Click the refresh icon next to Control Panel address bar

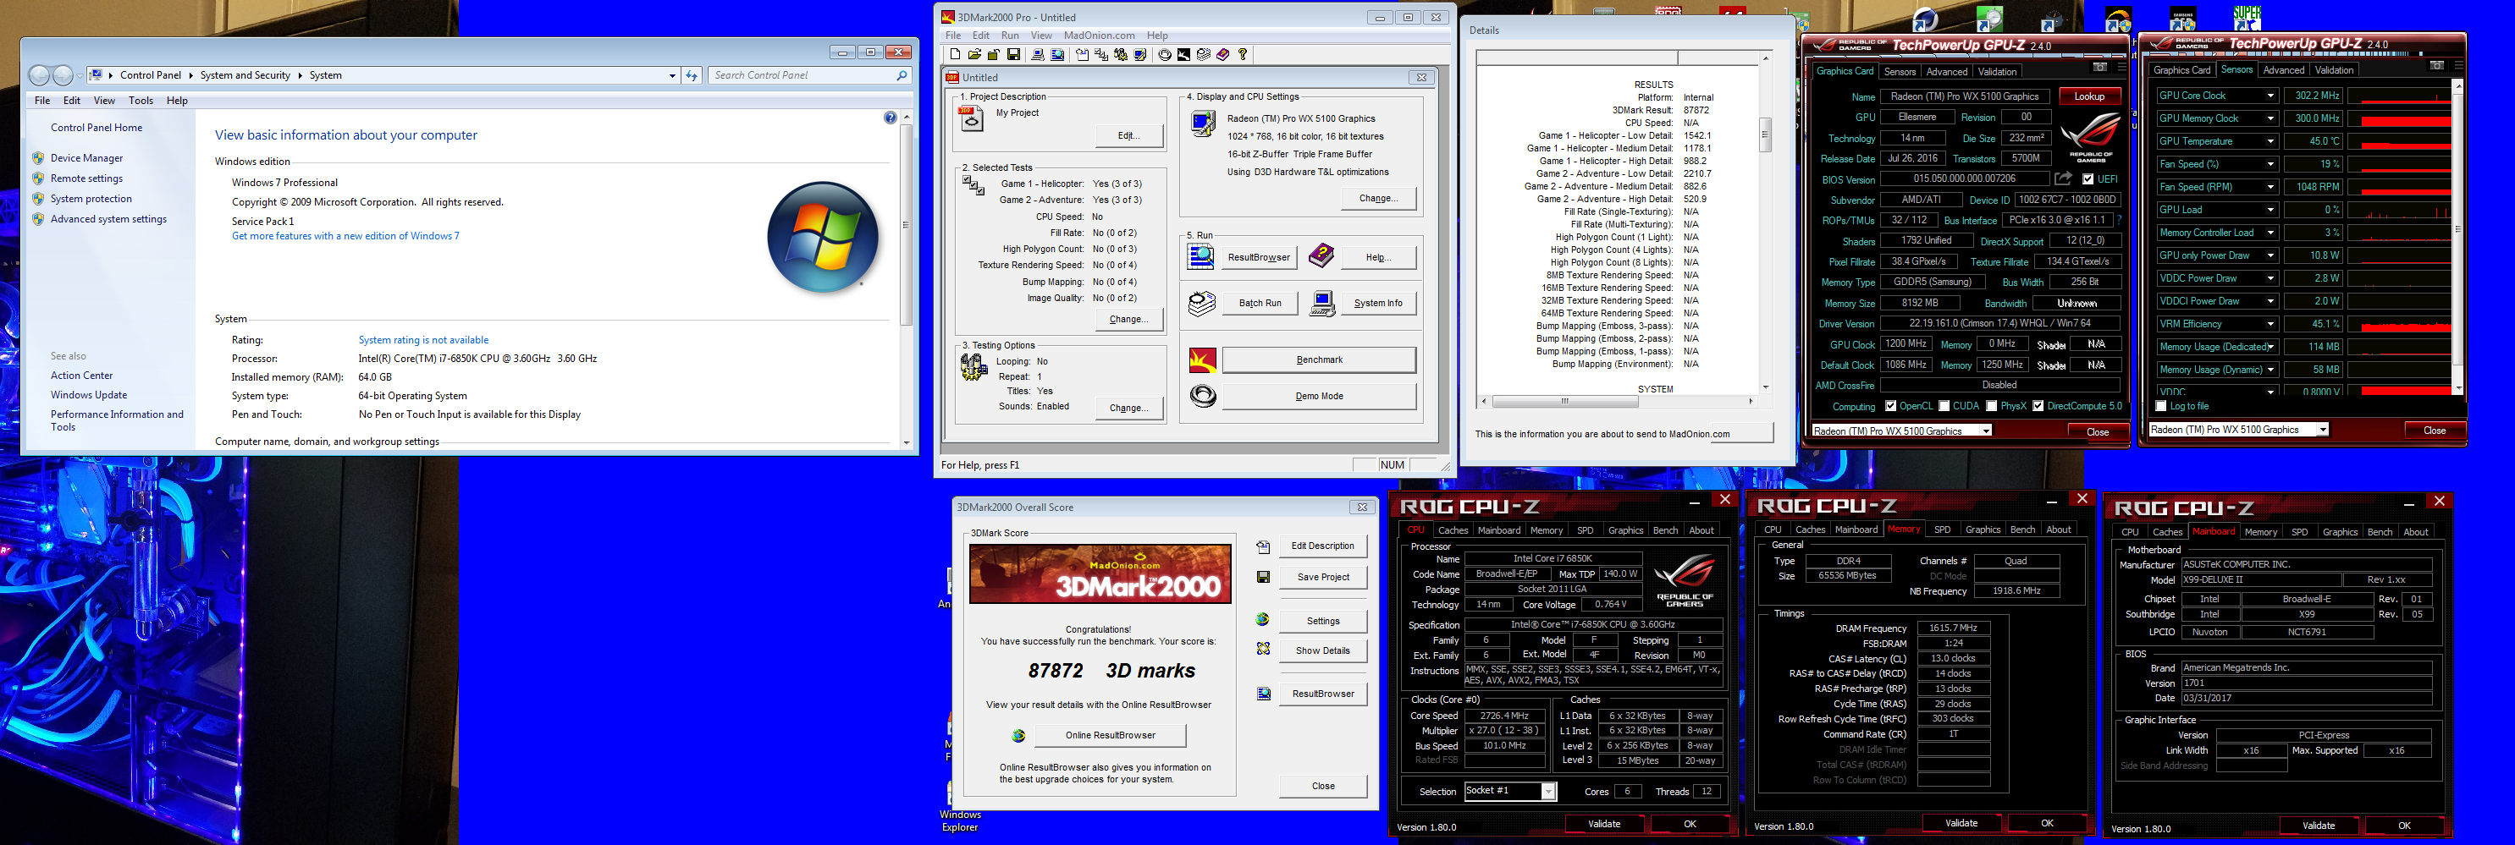692,75
